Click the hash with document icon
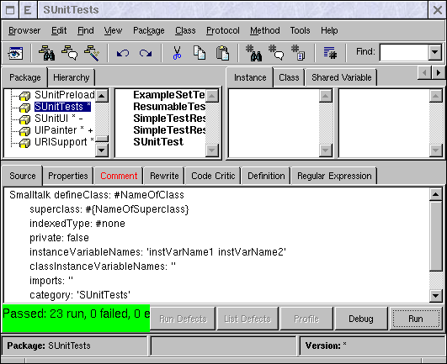 (x=298, y=53)
